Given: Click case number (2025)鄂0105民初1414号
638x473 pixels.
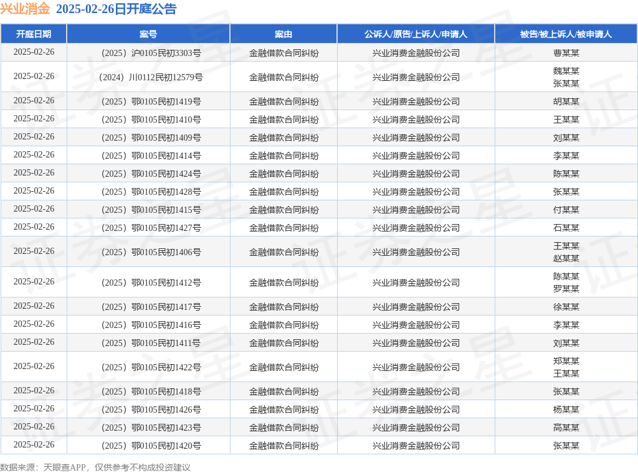Looking at the screenshot, I should click(151, 156).
